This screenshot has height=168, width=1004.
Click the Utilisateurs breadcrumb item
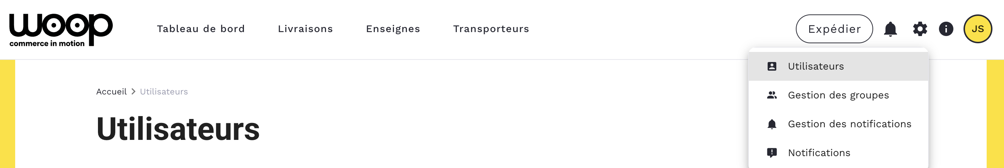click(164, 92)
